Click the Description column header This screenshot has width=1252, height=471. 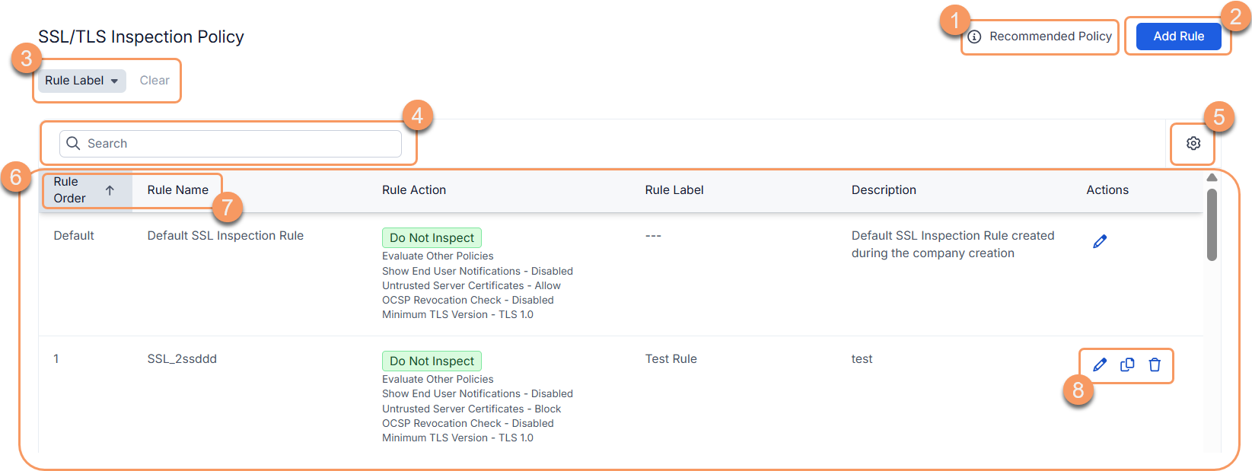point(884,190)
